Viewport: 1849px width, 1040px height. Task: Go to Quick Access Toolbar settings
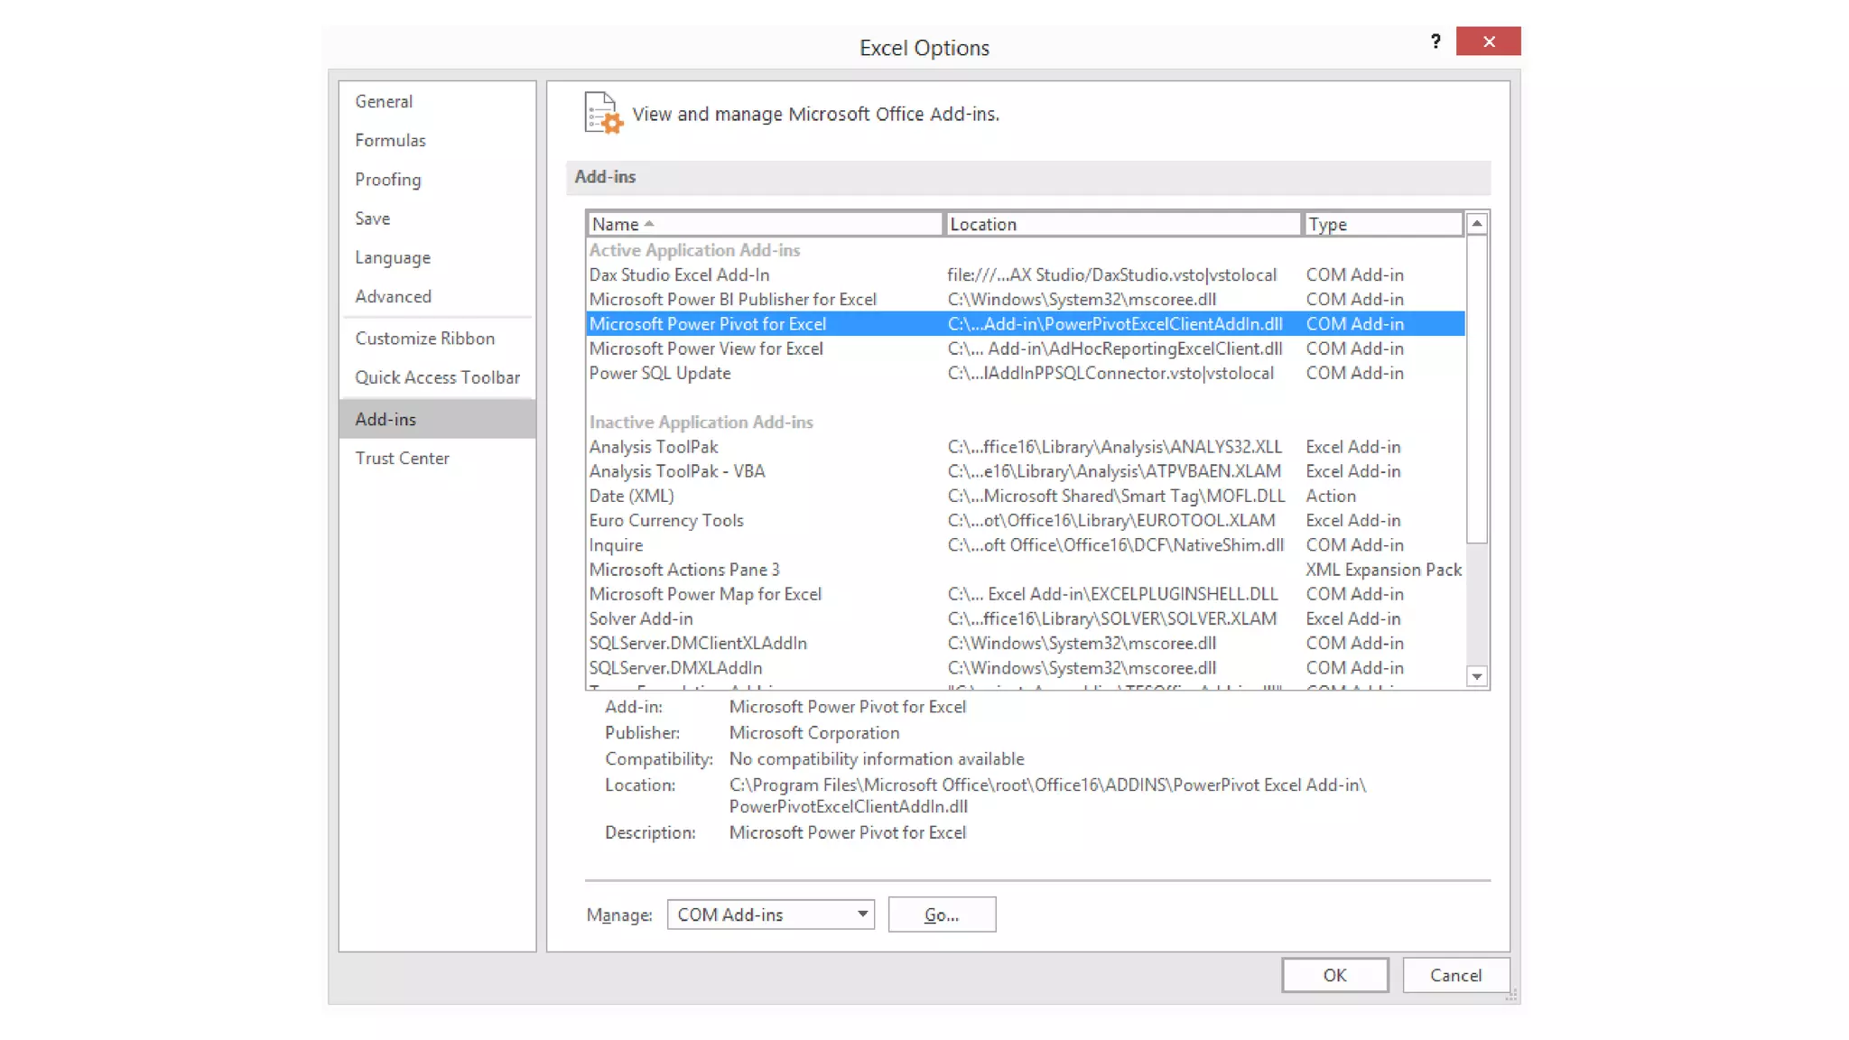[437, 377]
